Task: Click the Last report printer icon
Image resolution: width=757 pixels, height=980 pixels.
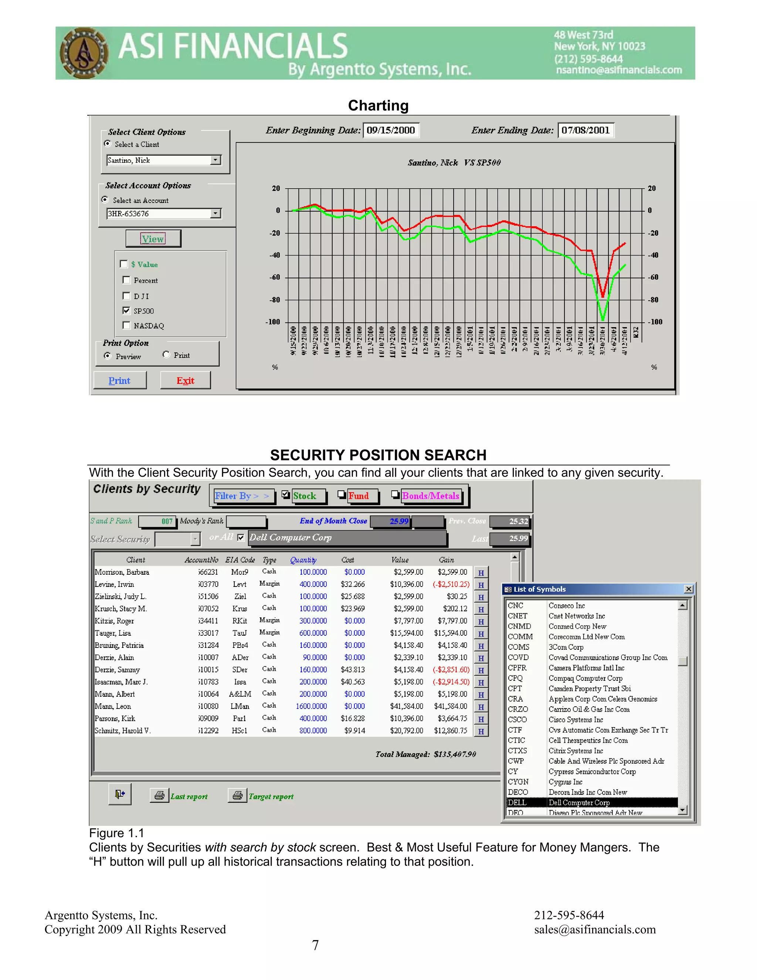Action: tap(159, 795)
